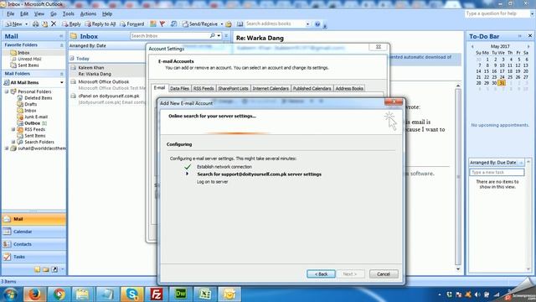Click the Folder List icon at pane bottom
Viewport: 536px width, 302px height.
(46, 269)
